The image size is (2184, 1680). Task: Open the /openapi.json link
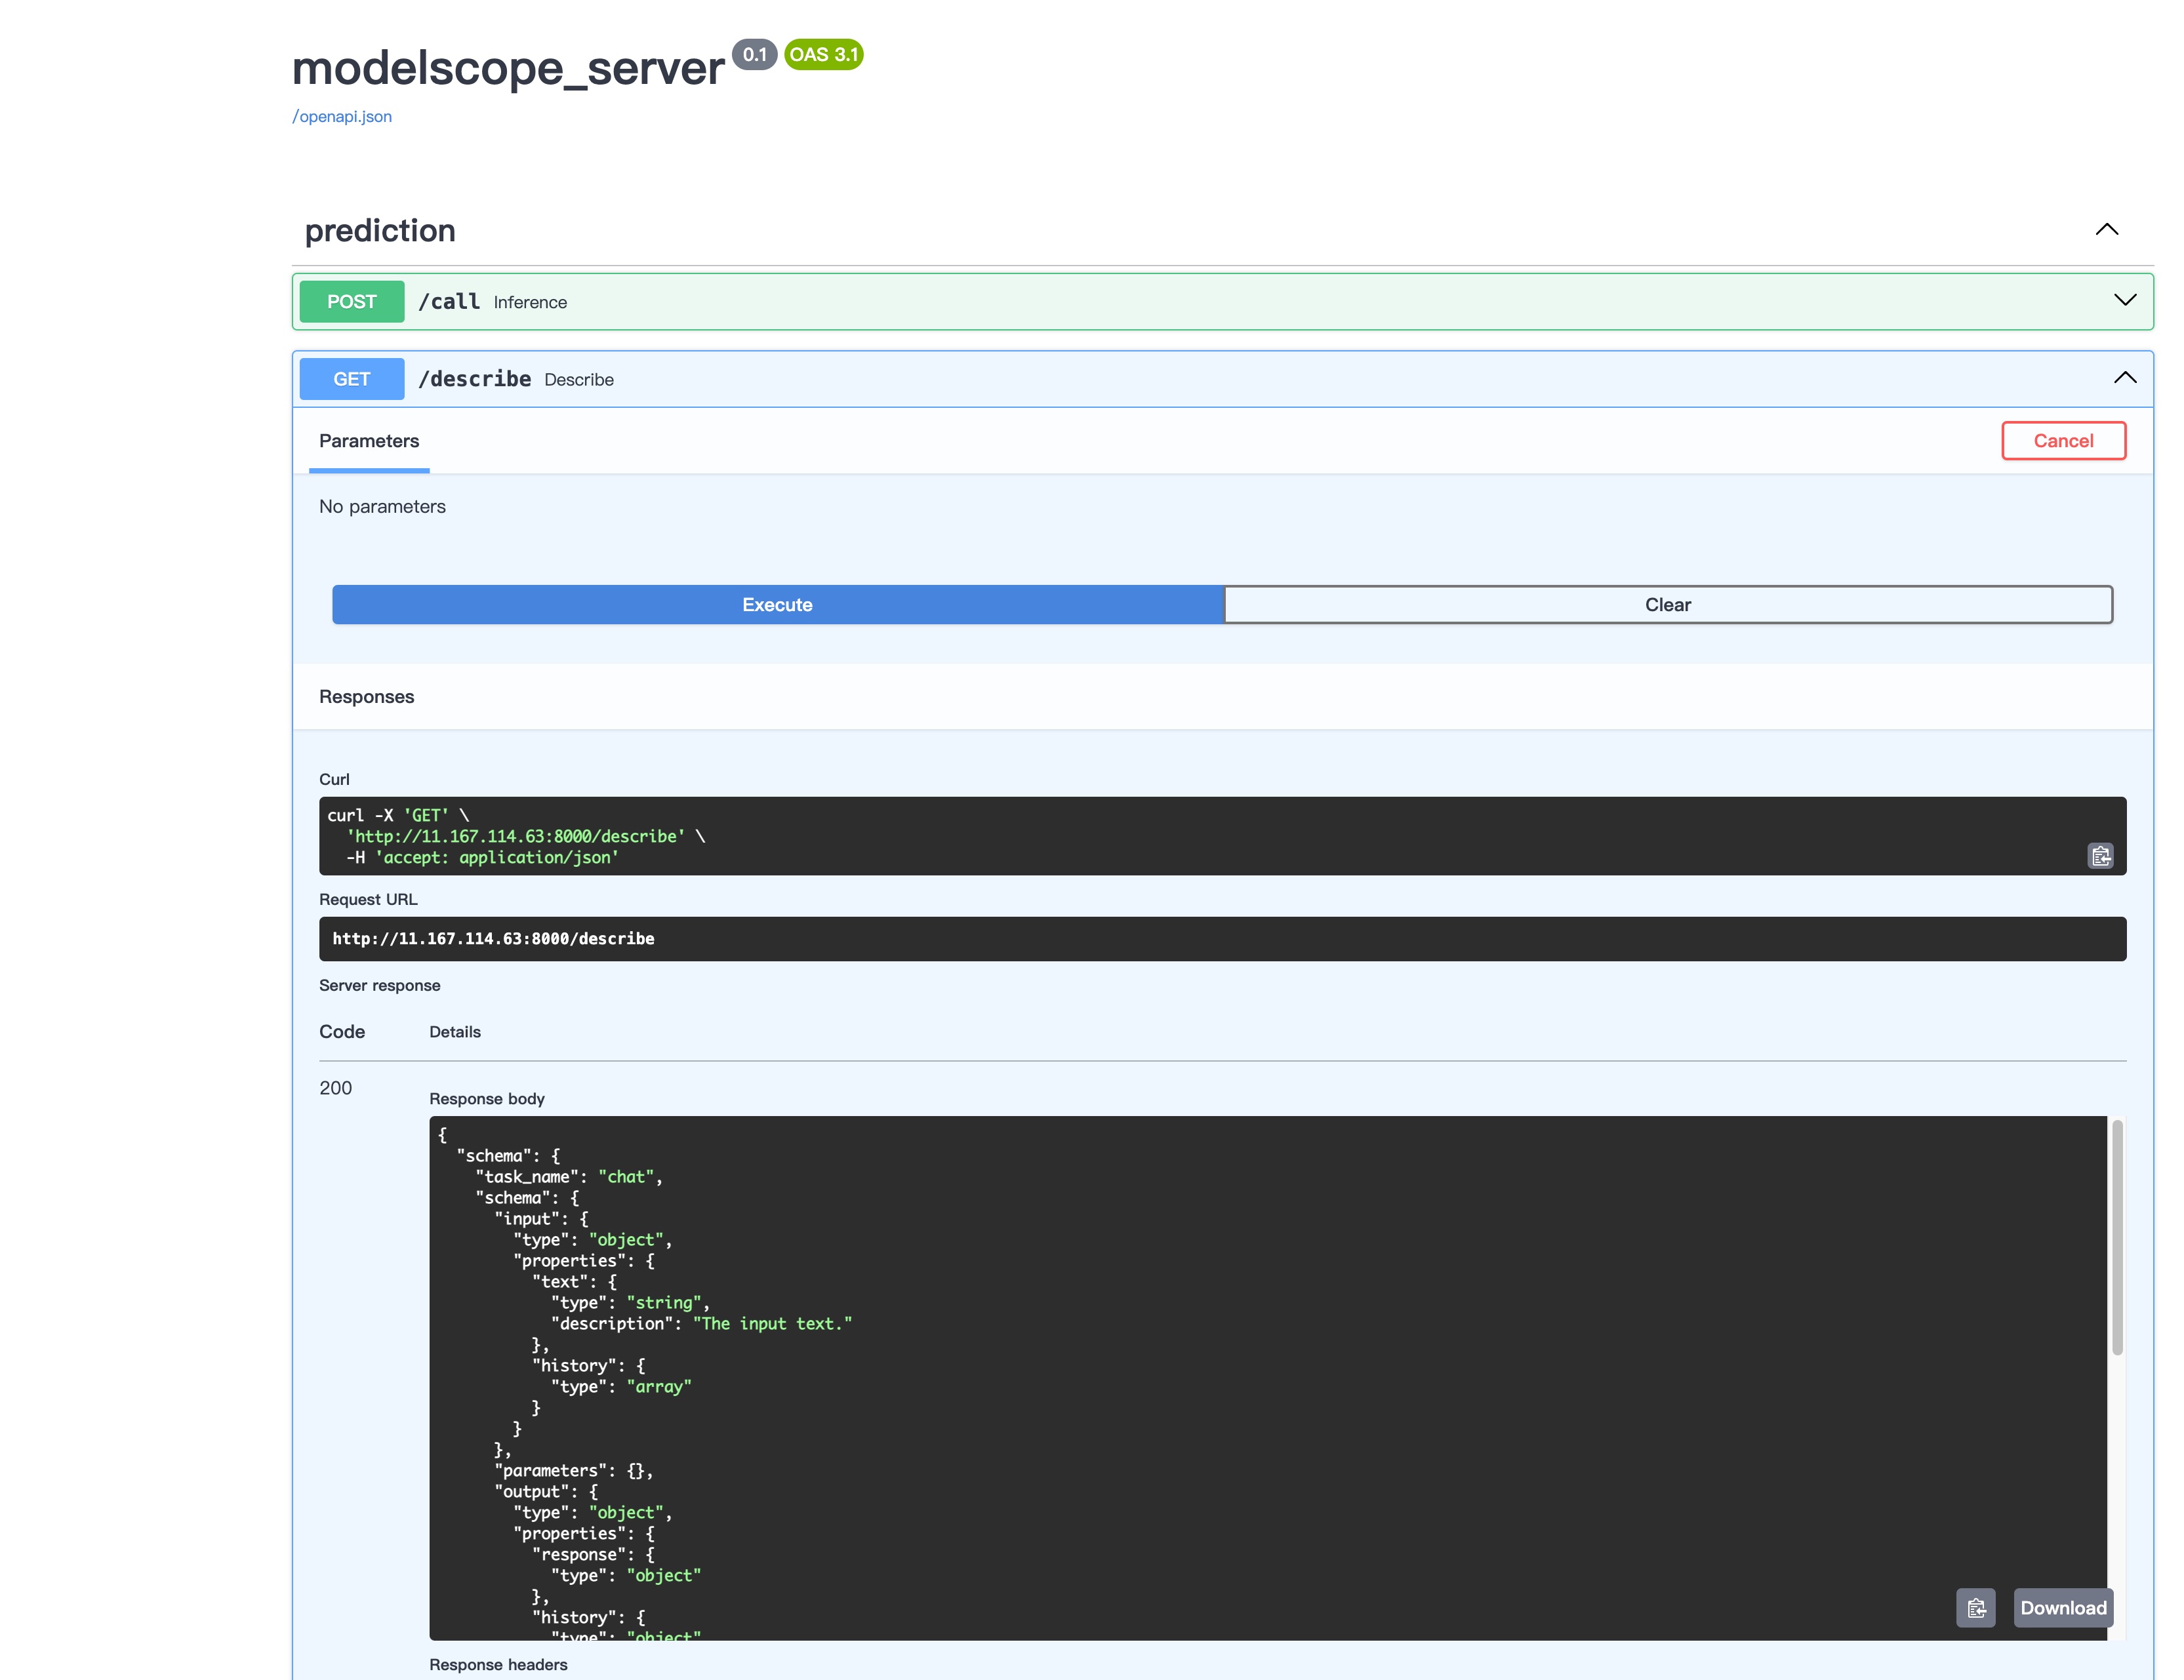[342, 116]
